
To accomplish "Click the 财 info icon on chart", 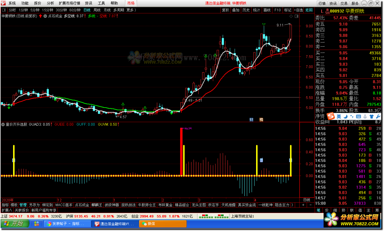I will [251, 119].
